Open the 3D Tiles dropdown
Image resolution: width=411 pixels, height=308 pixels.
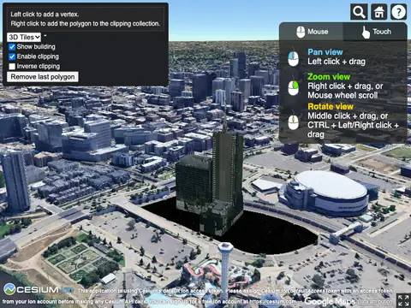tap(24, 37)
